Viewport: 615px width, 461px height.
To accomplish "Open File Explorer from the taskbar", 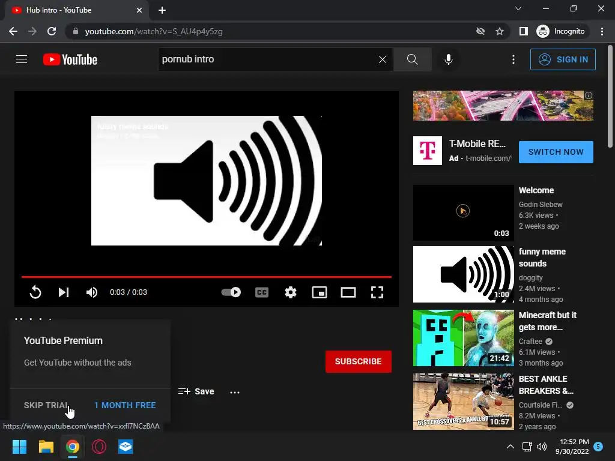I will [x=46, y=447].
